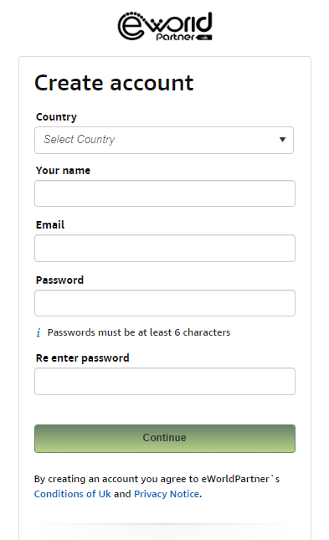
Task: Click the Password field label
Action: [59, 280]
